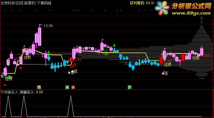Image resolution: width=214 pixels, height=118 pixels.
Task: Click the 北特科技(日线.前复权) chart title
Action: 19,3
